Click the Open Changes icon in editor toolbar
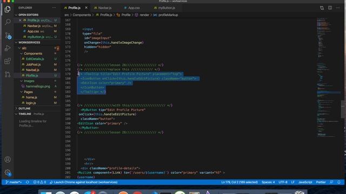The image size is (346, 194). 322,8
